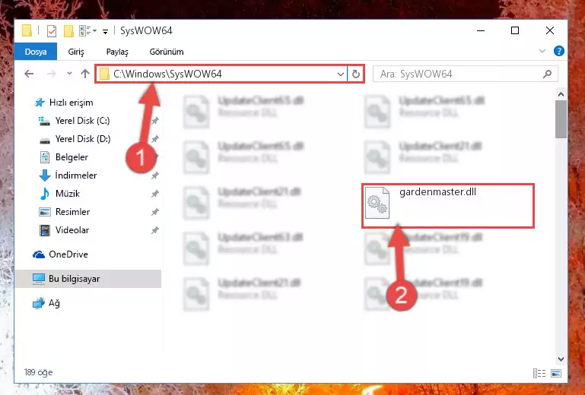Click the pin icon next to Müzik
The height and width of the screenshot is (395, 585).
[154, 194]
